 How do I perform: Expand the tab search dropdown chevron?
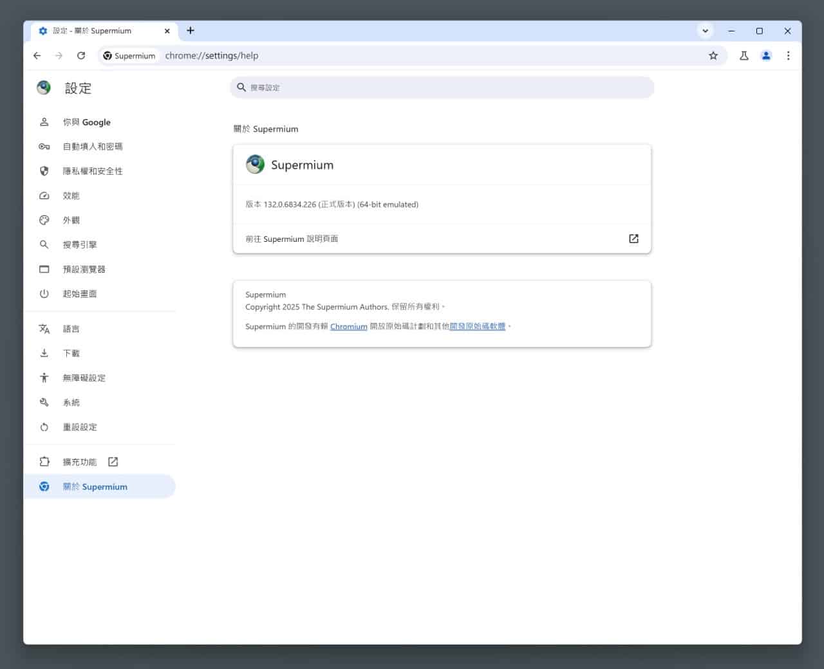click(x=706, y=31)
